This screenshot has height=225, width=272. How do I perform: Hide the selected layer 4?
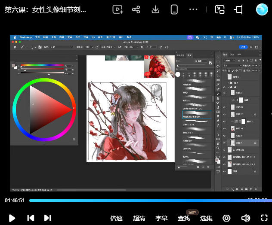tap(224, 143)
